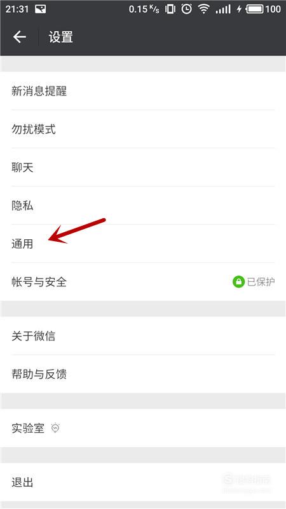Open 新消息提醒 settings
This screenshot has height=509, width=286.
coord(143,91)
